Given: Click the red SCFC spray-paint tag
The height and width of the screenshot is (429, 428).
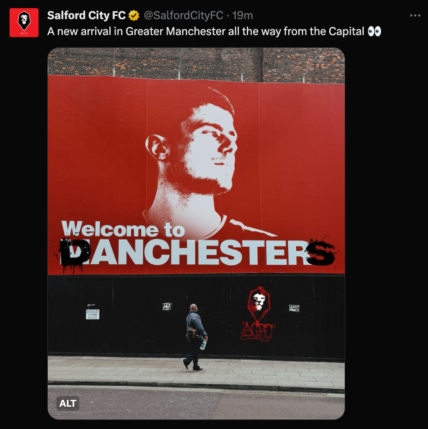Looking at the screenshot, I should 257,331.
